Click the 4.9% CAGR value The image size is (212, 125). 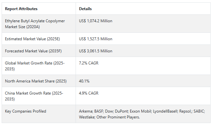(89, 93)
